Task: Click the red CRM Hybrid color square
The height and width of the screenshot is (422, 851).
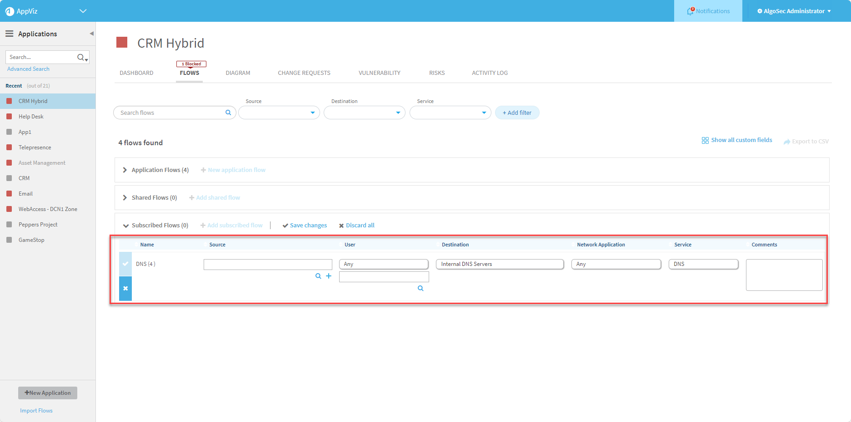Action: tap(122, 43)
